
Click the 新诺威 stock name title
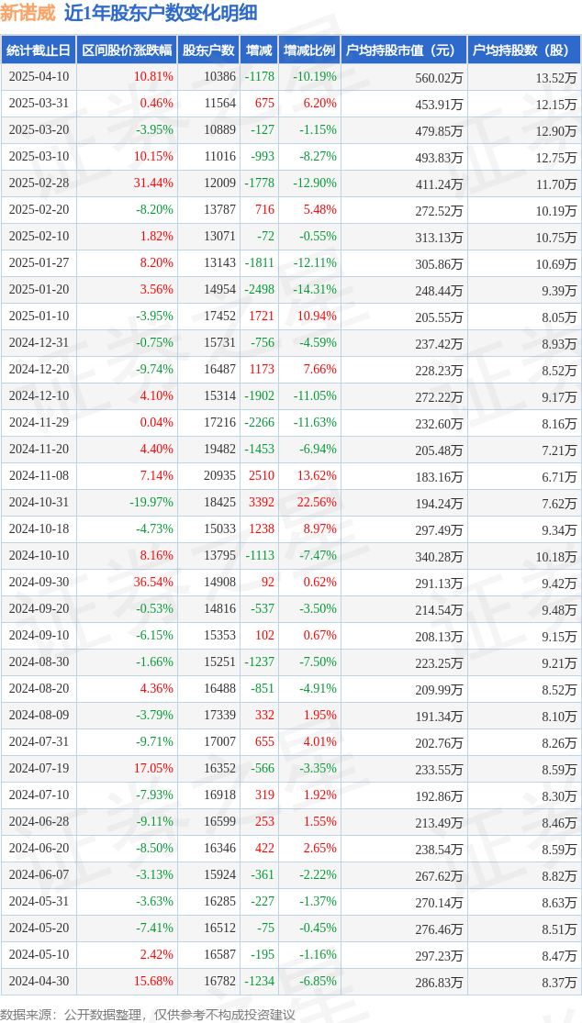(28, 13)
